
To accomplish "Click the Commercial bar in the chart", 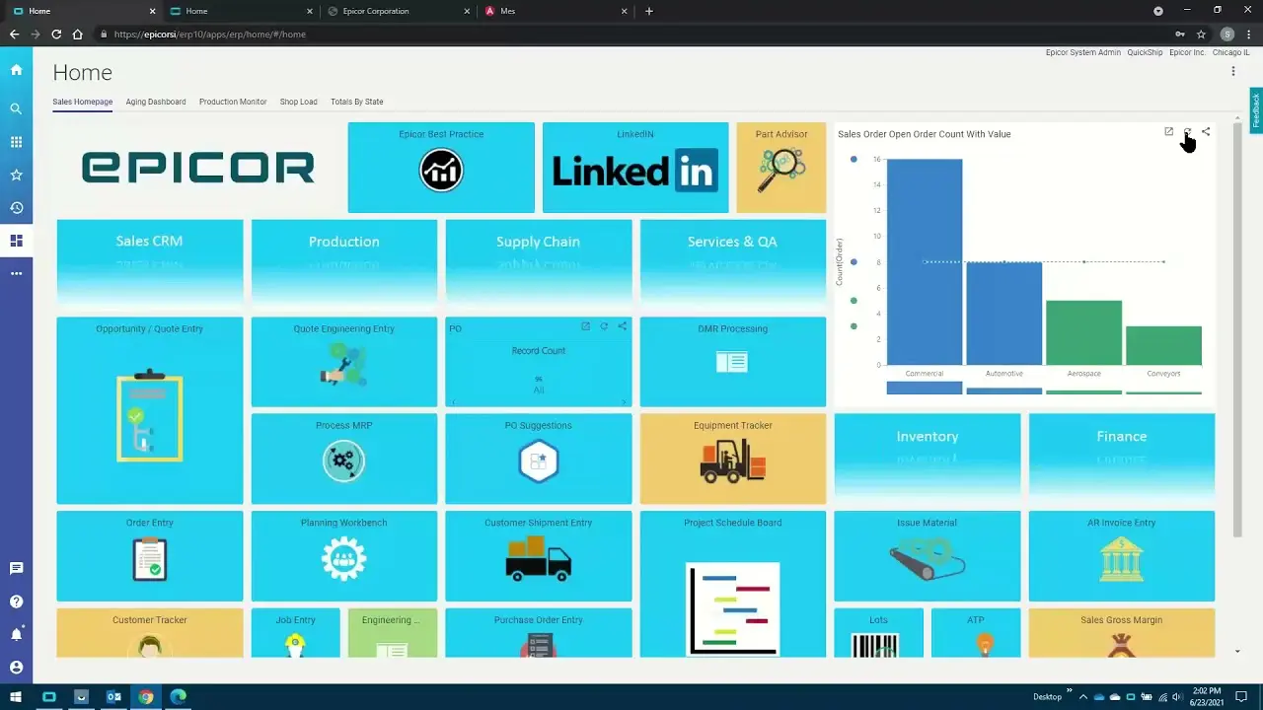I will tap(924, 262).
